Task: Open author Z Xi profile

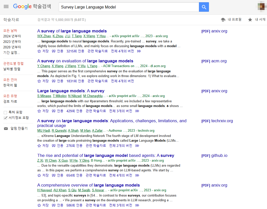Action: [x=40, y=160]
